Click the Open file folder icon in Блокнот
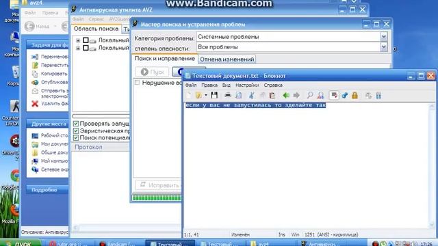Image resolution: width=438 pixels, height=246 pixels. tap(198, 96)
